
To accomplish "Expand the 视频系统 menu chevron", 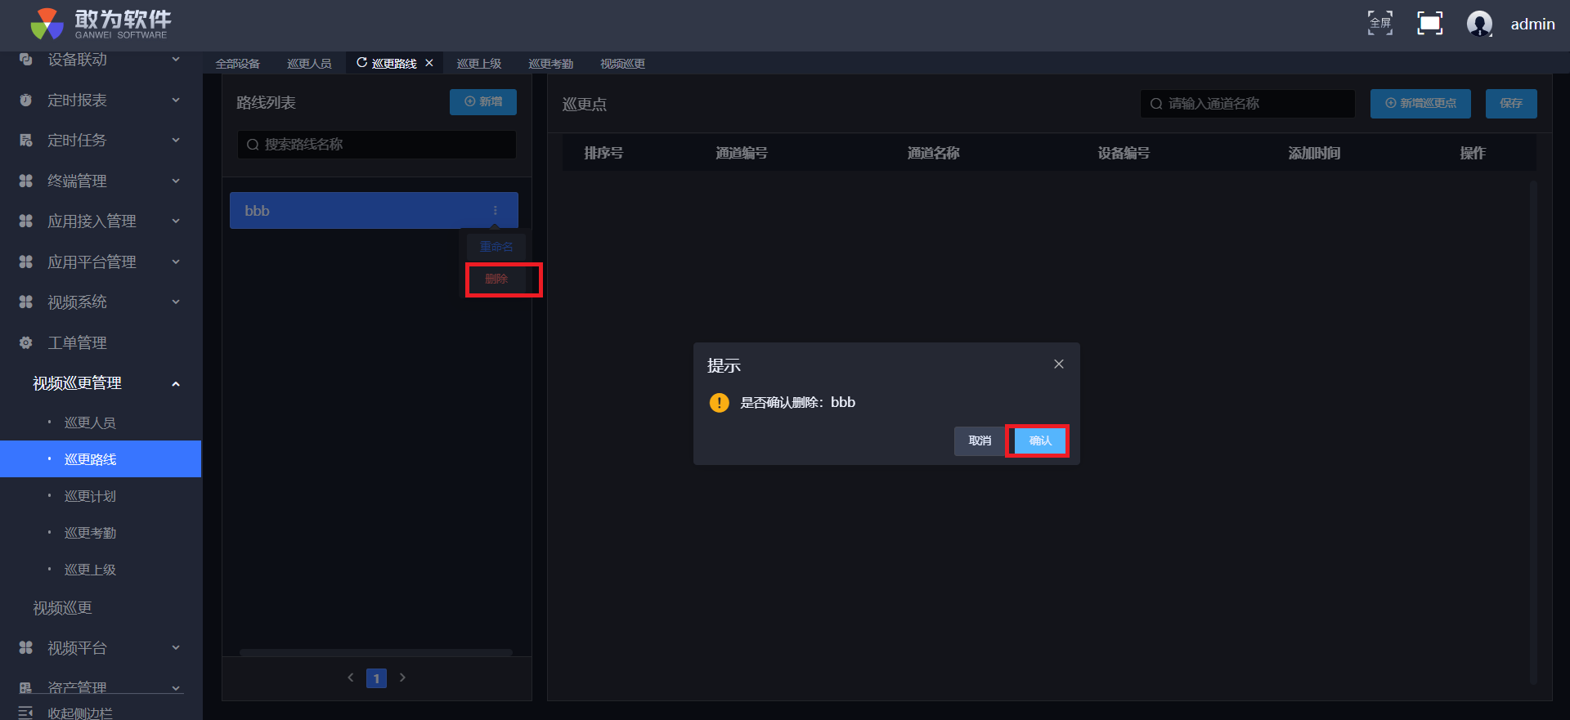I will coord(176,302).
